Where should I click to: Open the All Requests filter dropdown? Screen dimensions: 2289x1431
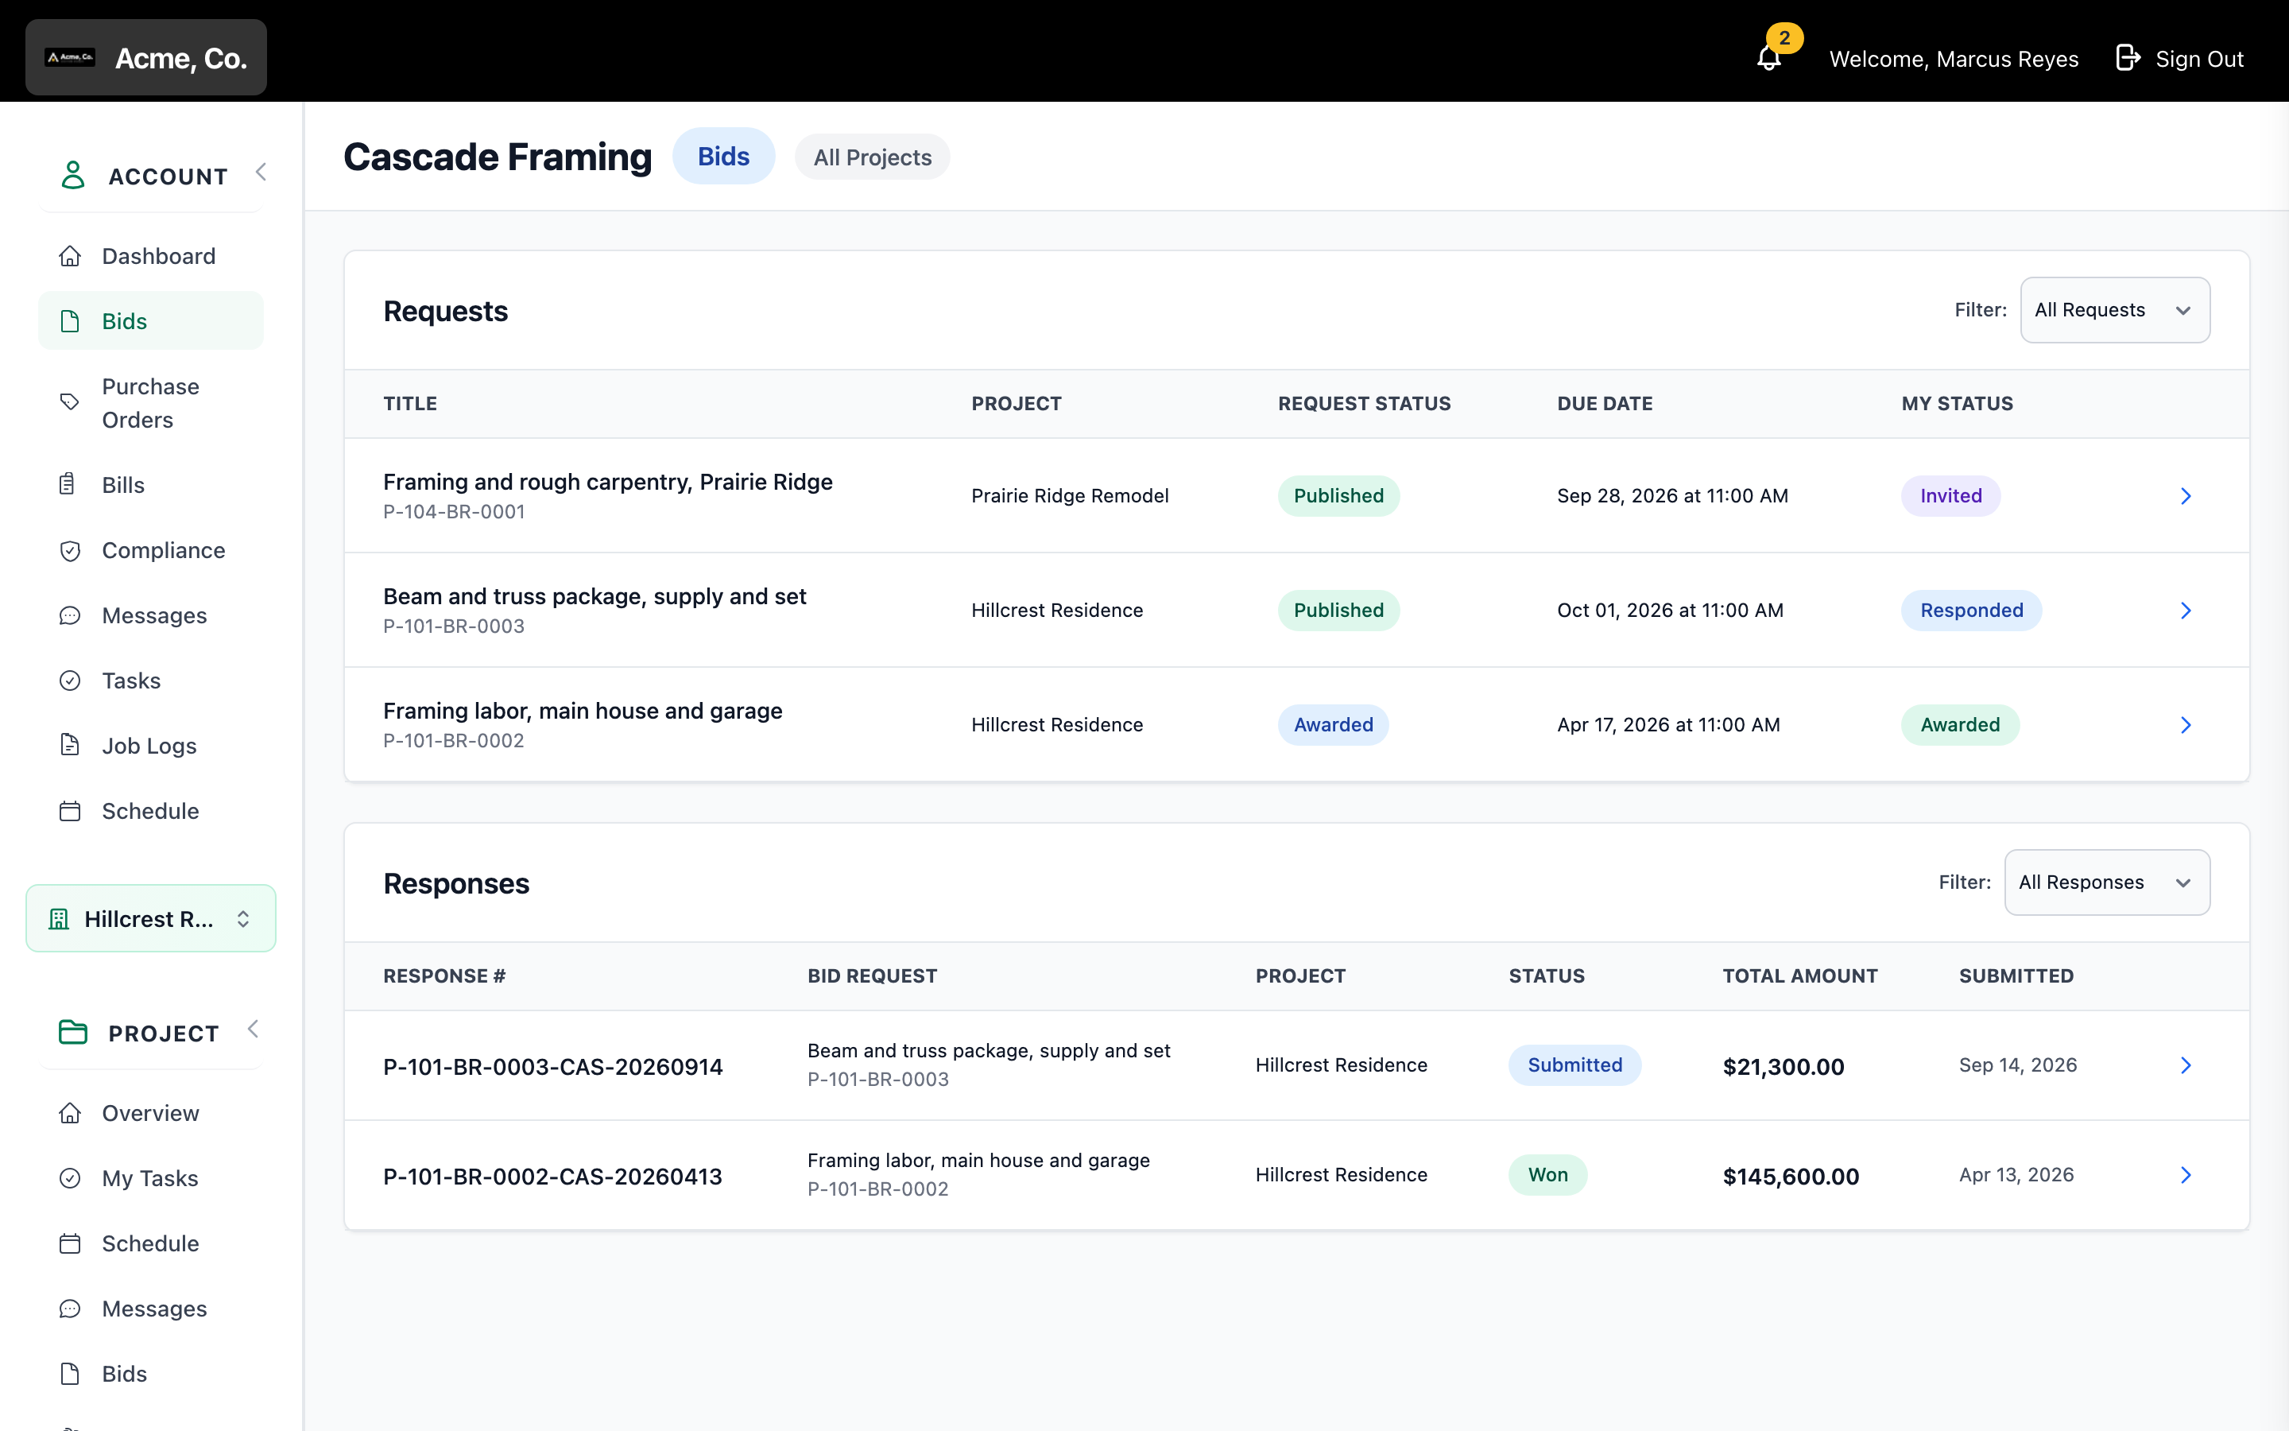tap(2115, 310)
